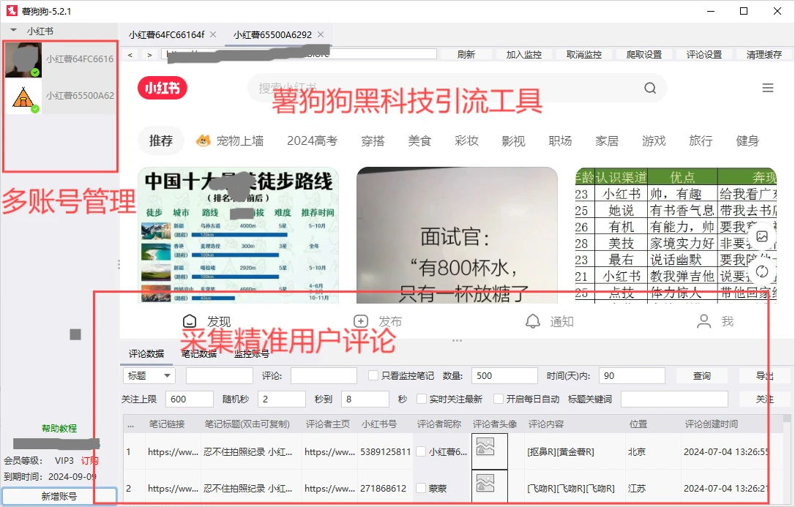Open the 标题 filter dropdown

pyautogui.click(x=149, y=376)
